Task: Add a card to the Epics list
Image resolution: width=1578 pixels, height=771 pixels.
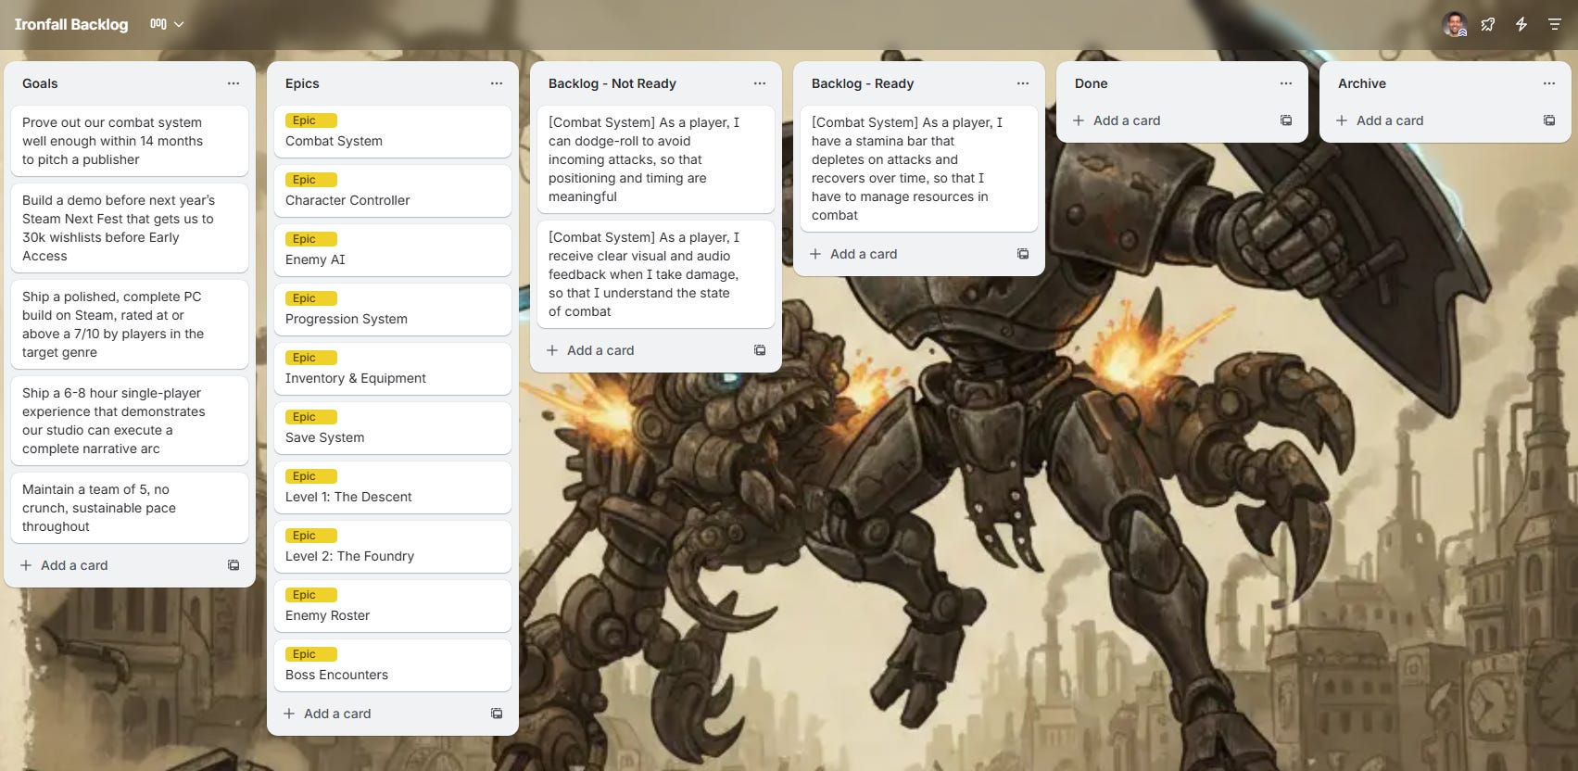Action: point(378,714)
